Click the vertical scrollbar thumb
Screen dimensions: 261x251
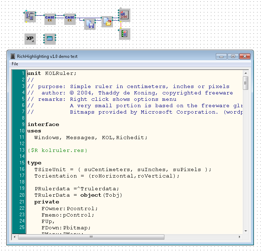pos(245,83)
